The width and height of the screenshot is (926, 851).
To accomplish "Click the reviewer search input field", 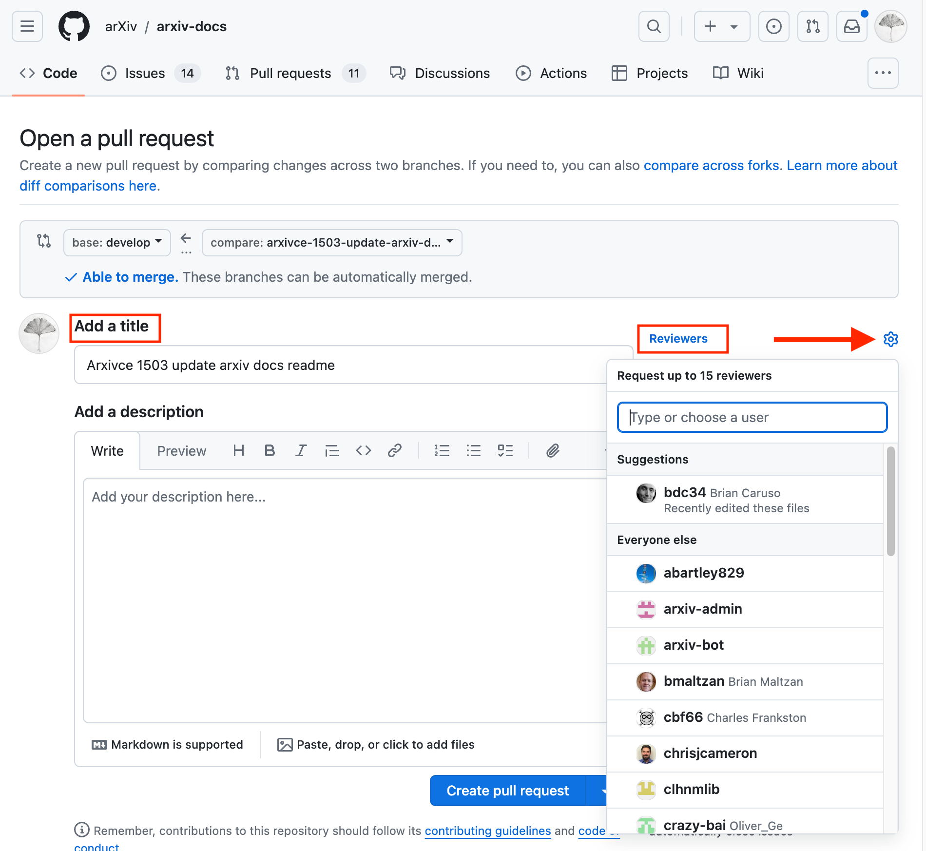I will [x=752, y=417].
